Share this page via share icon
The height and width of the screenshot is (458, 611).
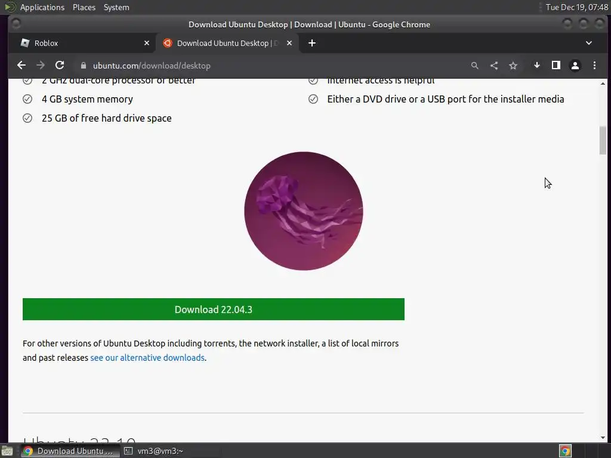click(493, 66)
